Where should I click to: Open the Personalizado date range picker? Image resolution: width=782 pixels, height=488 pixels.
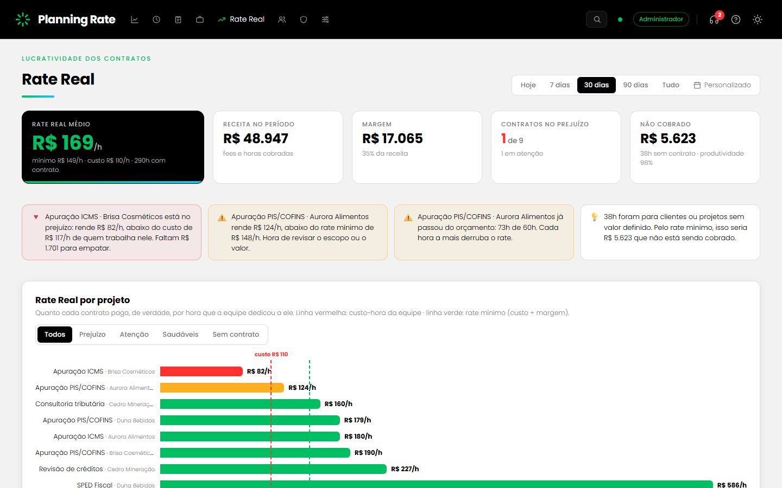click(722, 85)
